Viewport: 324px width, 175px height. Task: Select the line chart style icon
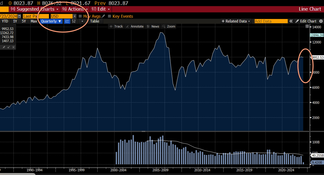[x=67, y=21]
